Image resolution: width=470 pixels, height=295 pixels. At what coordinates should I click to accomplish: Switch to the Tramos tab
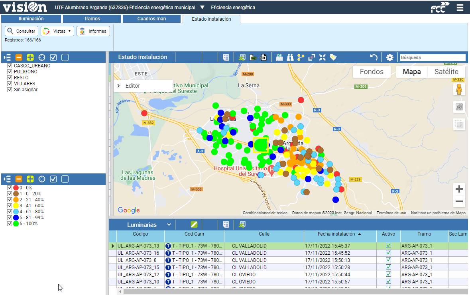click(x=92, y=19)
